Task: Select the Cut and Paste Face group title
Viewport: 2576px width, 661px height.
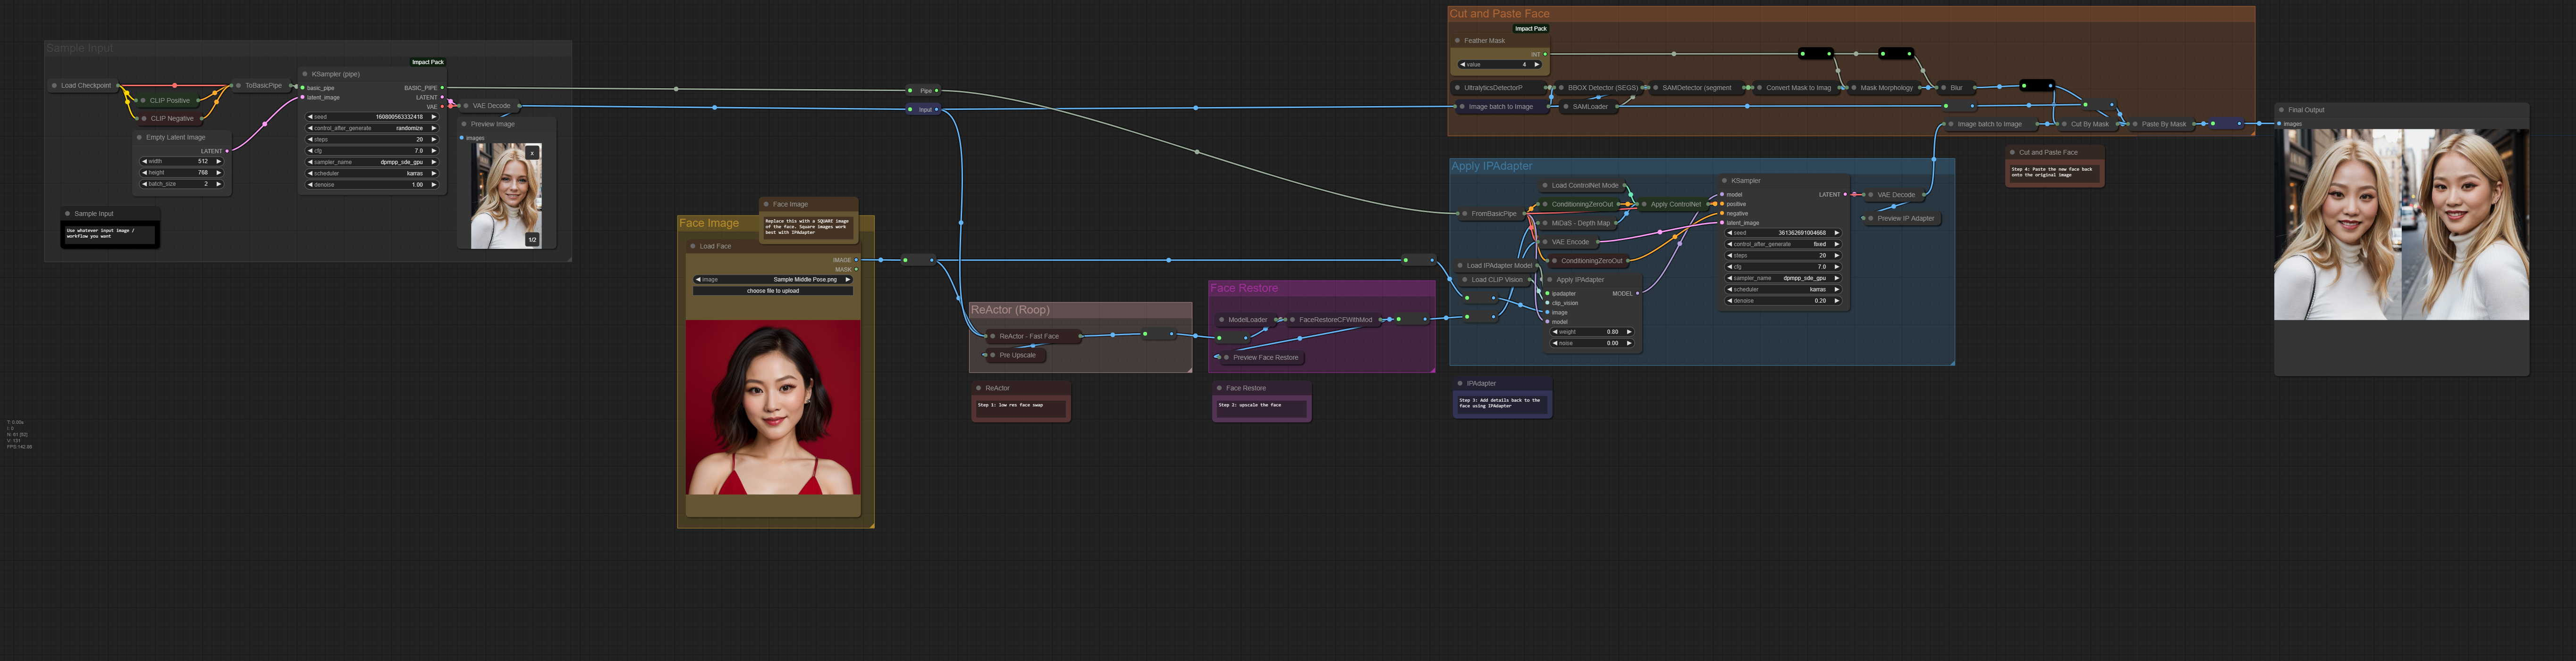Action: [1499, 14]
